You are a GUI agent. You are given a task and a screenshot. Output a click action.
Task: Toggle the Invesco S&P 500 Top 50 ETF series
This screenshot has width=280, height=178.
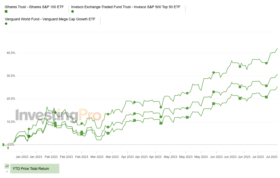click(x=126, y=7)
